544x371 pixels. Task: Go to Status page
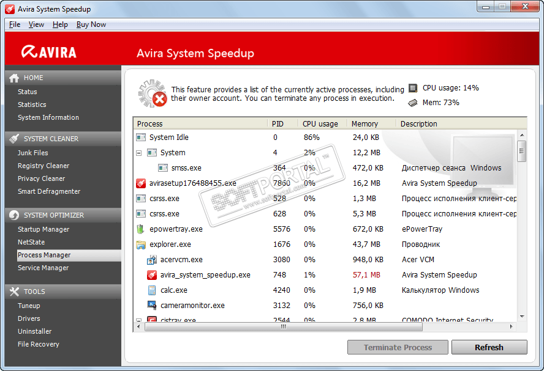[x=27, y=92]
